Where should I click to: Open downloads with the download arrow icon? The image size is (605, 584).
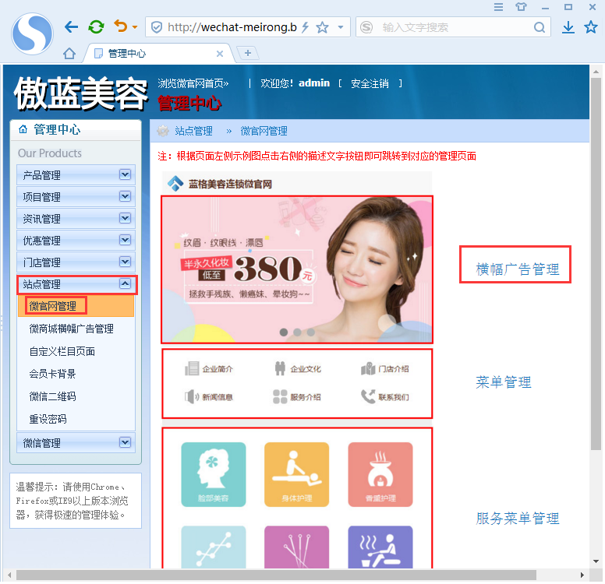click(568, 27)
